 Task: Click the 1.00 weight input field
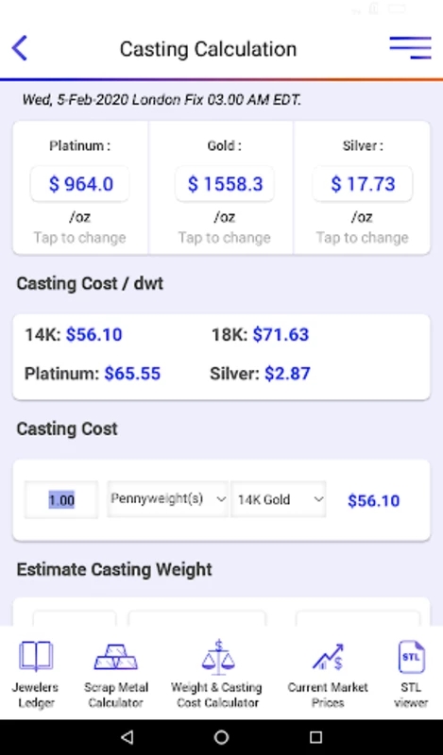pos(61,500)
